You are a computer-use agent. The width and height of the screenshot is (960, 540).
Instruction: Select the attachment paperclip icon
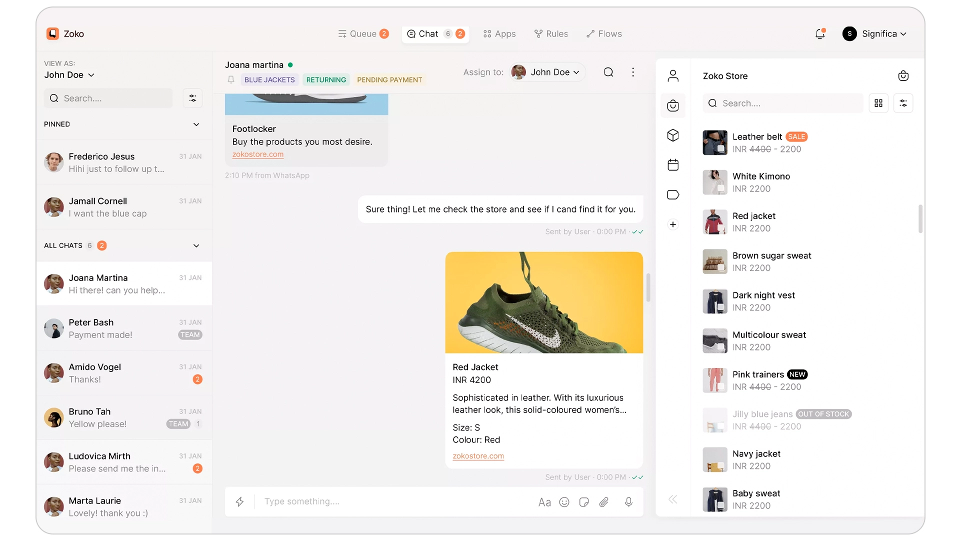click(603, 501)
